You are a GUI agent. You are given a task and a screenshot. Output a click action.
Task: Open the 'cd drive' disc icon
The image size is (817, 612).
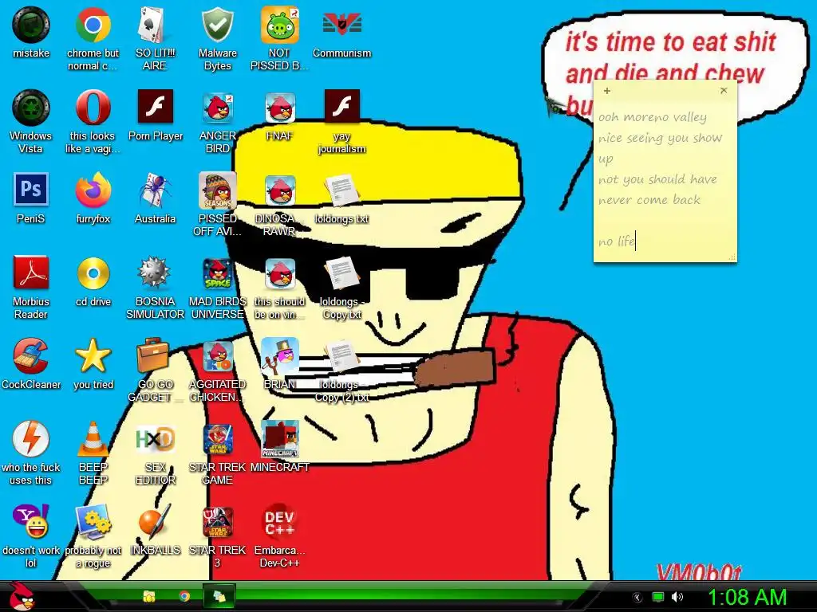pyautogui.click(x=93, y=273)
